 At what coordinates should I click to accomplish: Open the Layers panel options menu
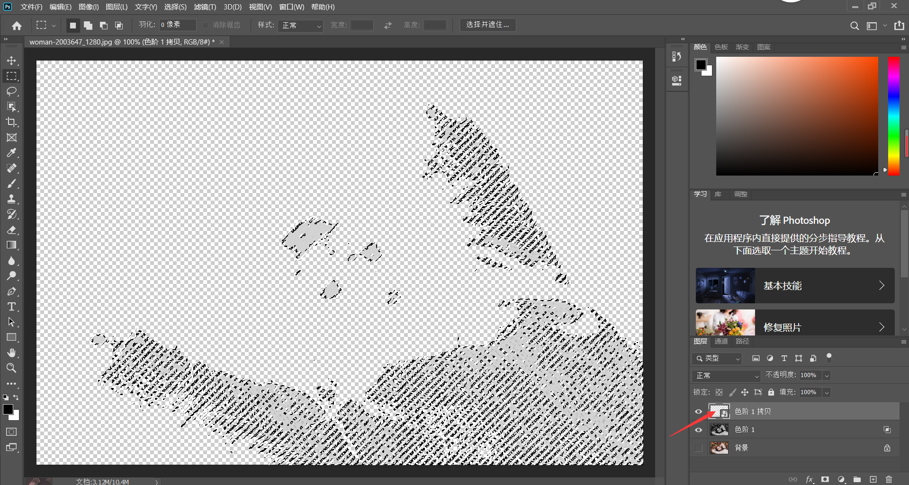pos(903,342)
